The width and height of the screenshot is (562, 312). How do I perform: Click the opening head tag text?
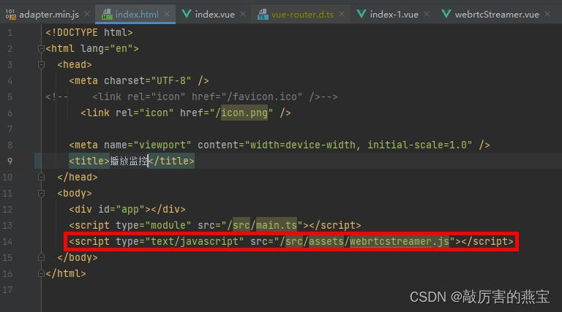[x=75, y=65]
